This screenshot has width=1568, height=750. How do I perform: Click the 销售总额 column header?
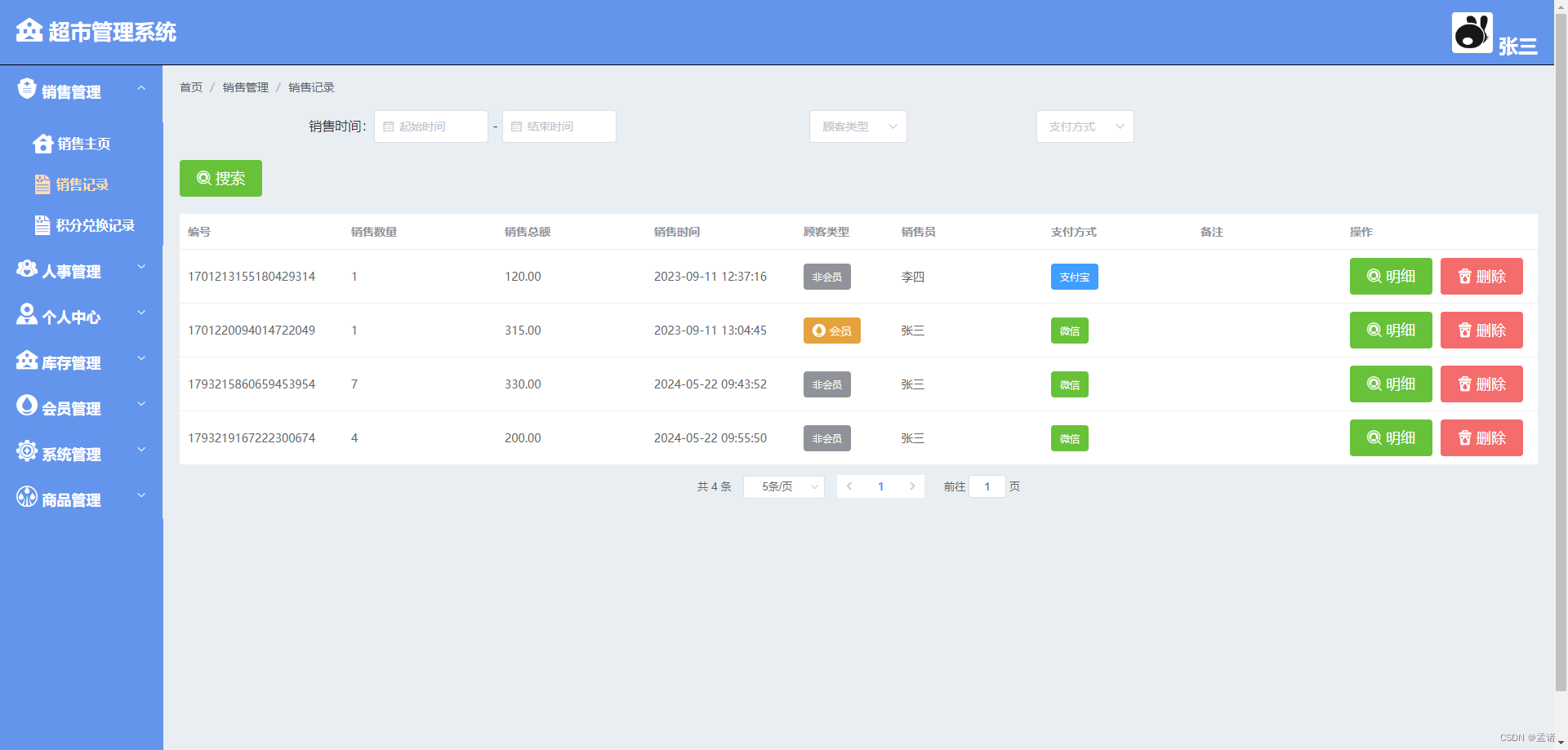click(x=528, y=232)
